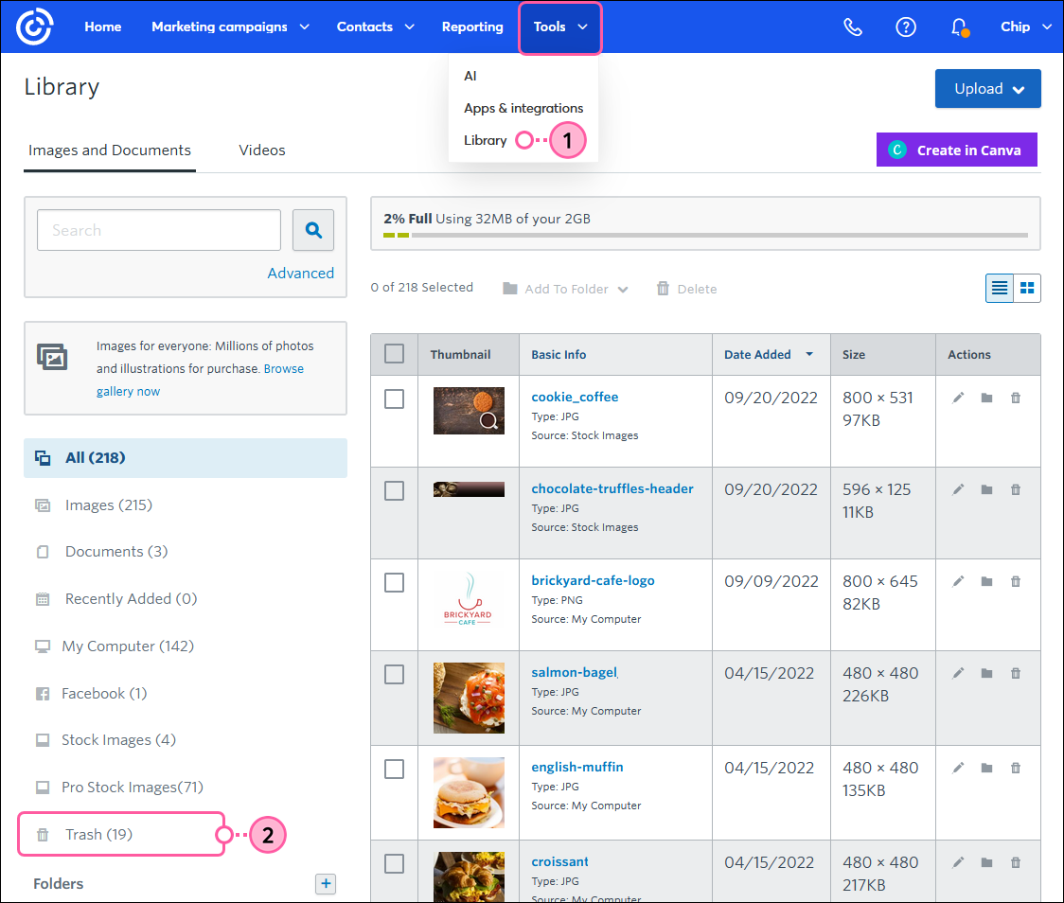
Task: Open the phone support icon
Action: pos(853,27)
